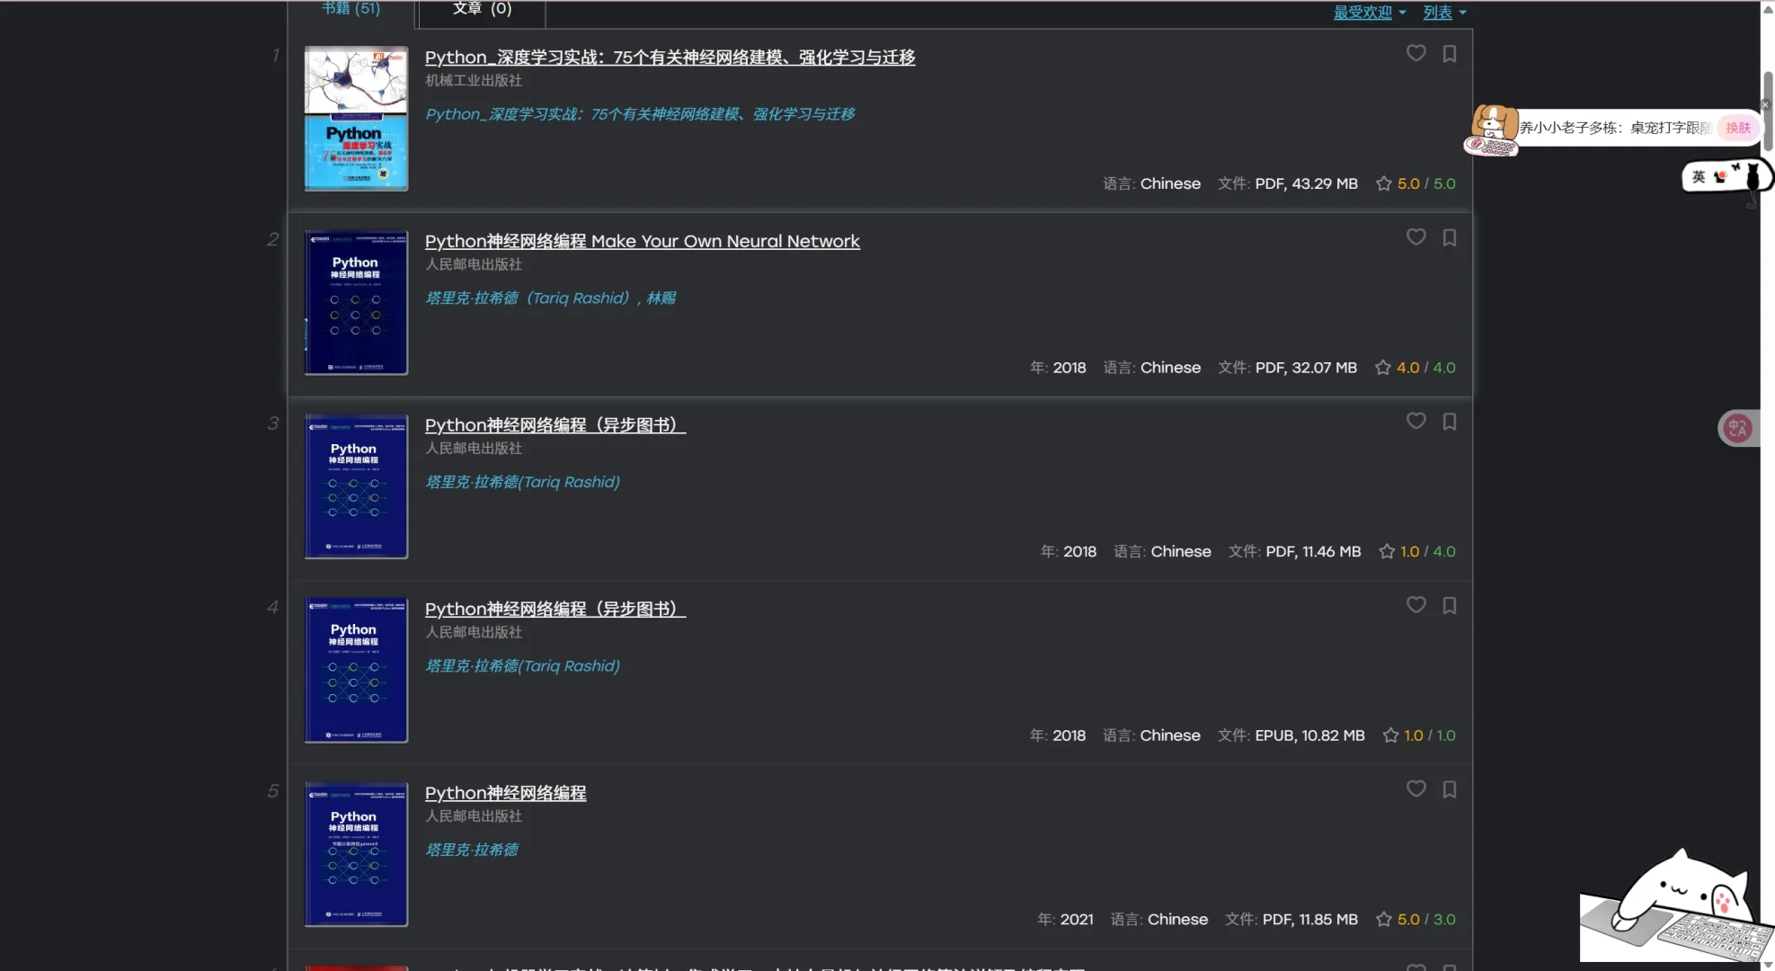Click heart icon on EPUB book entry
The width and height of the screenshot is (1775, 971).
(x=1416, y=605)
